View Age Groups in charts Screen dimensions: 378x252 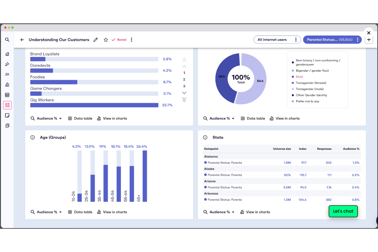pos(112,212)
